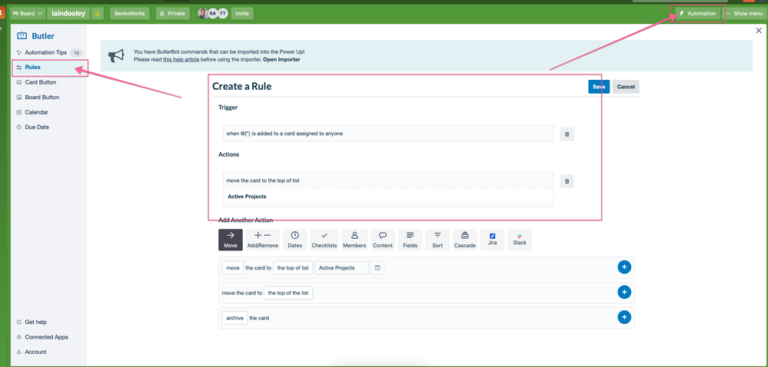Close the Butler panel
Viewport: 768px width, 367px height.
click(759, 31)
